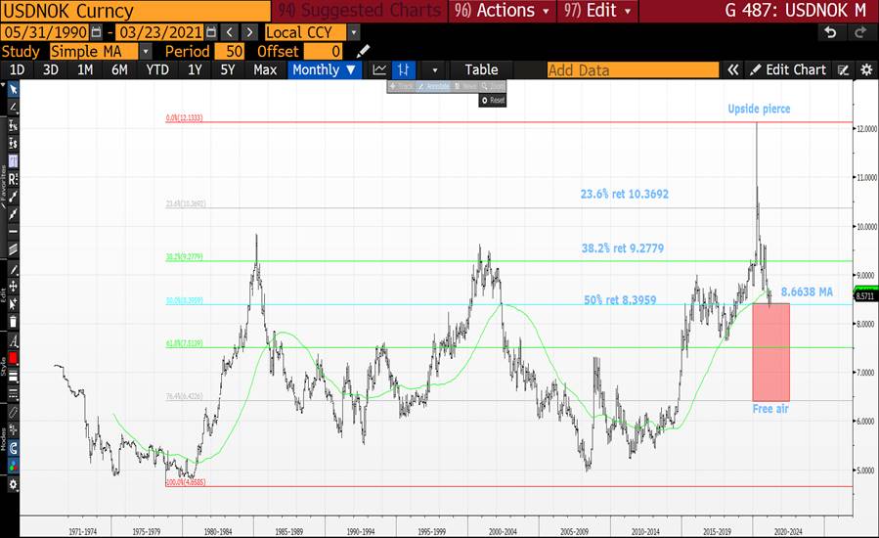
Task: Go to next date range arrow
Action: (249, 32)
